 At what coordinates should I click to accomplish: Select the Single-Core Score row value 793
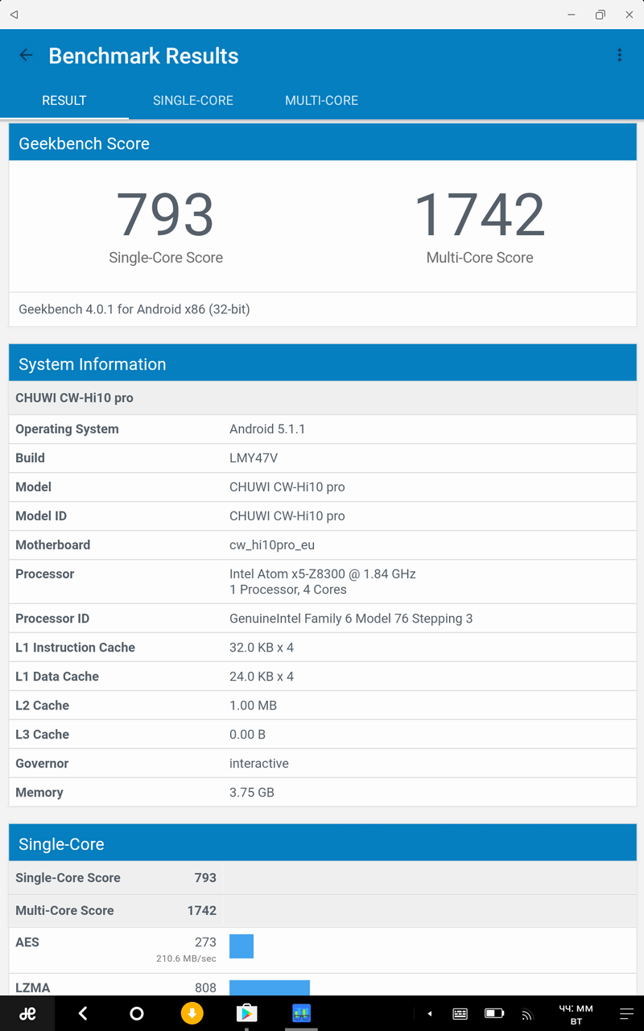click(205, 878)
